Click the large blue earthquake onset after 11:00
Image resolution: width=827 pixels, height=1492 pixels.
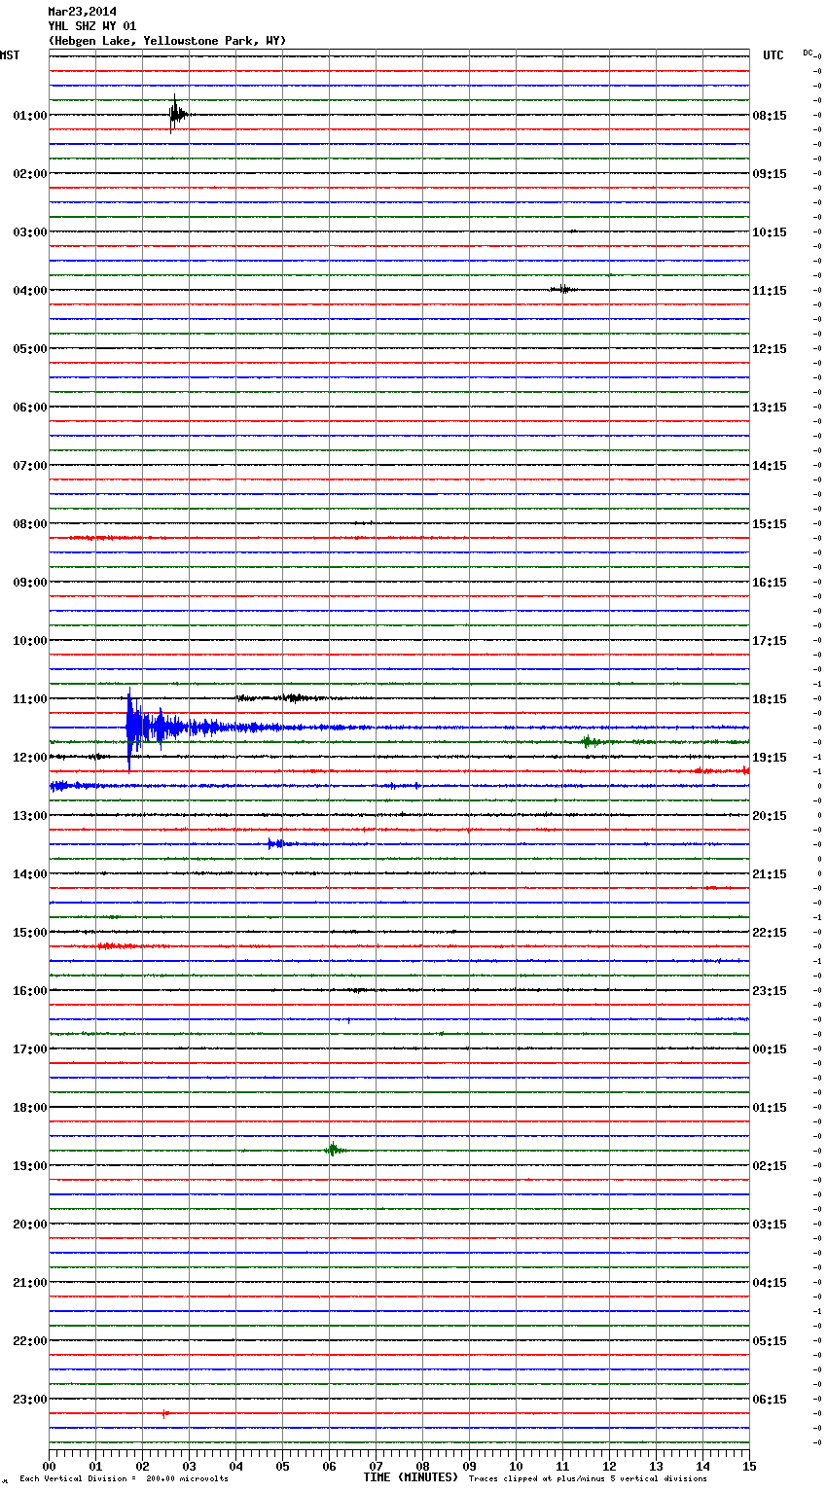[x=131, y=728]
